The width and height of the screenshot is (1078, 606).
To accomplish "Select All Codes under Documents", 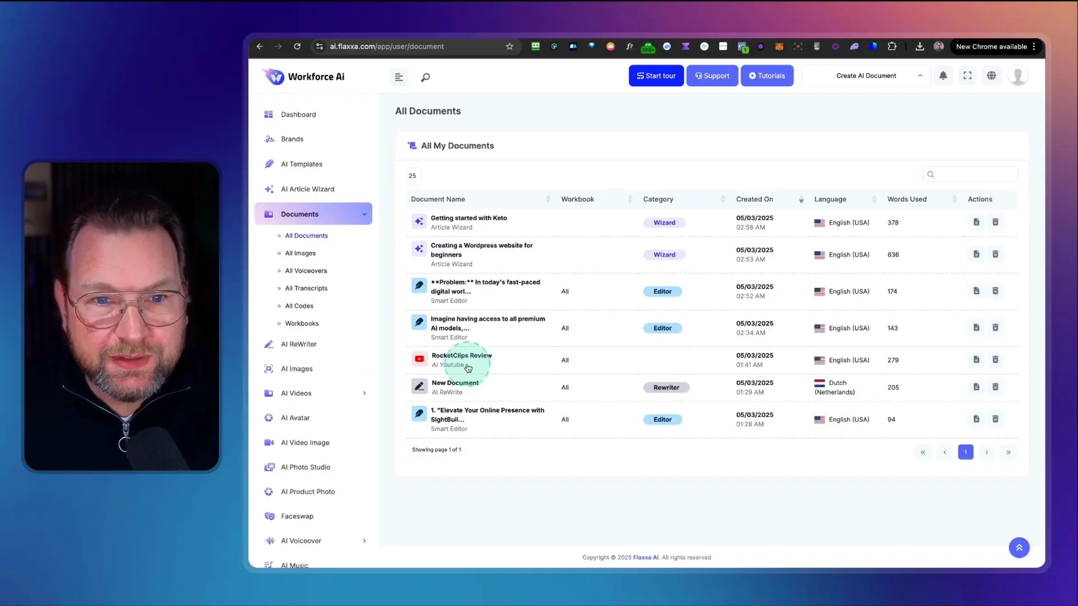I will pyautogui.click(x=299, y=306).
